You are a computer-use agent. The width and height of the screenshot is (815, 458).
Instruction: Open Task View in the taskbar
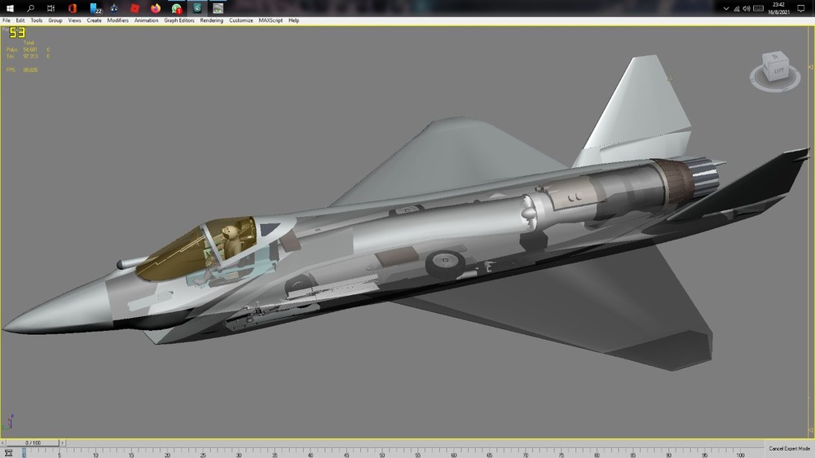[x=51, y=8]
